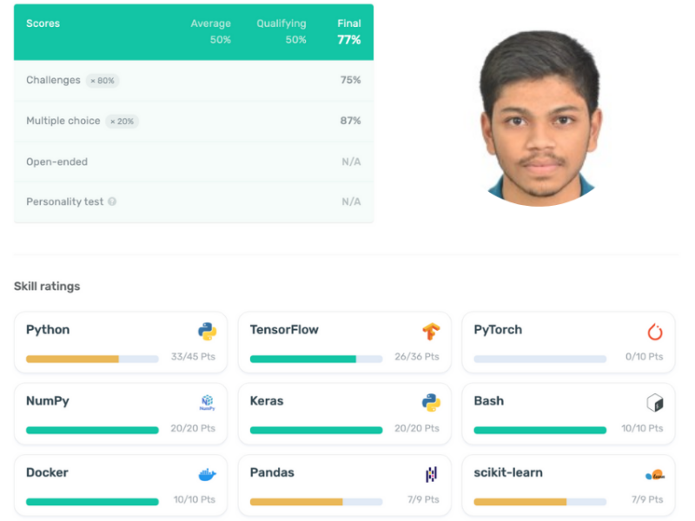Click the Final column header
The height and width of the screenshot is (521, 695).
point(349,23)
